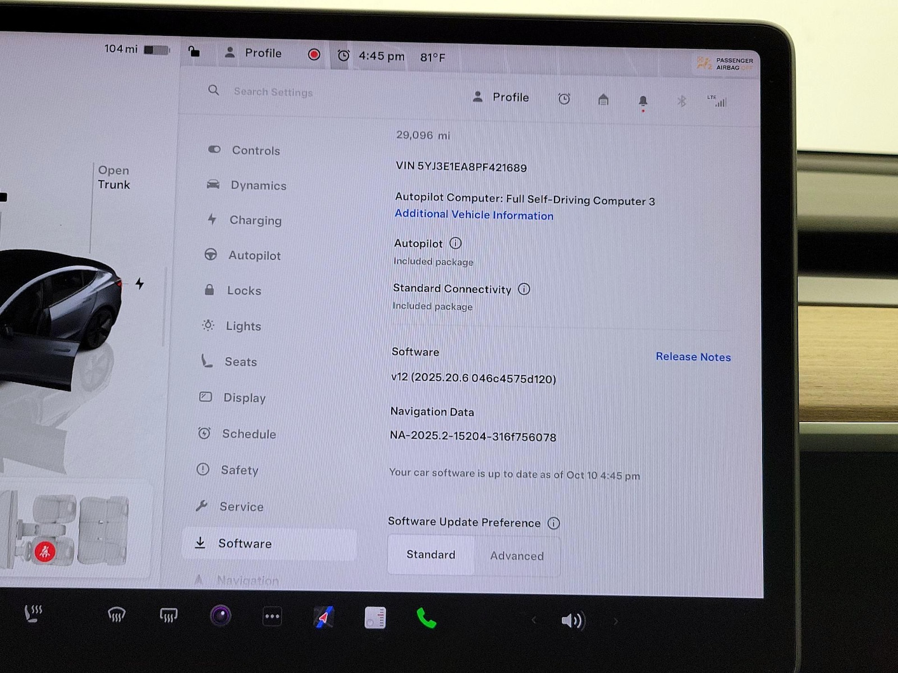
Task: Open the Display settings menu
Action: pos(244,398)
